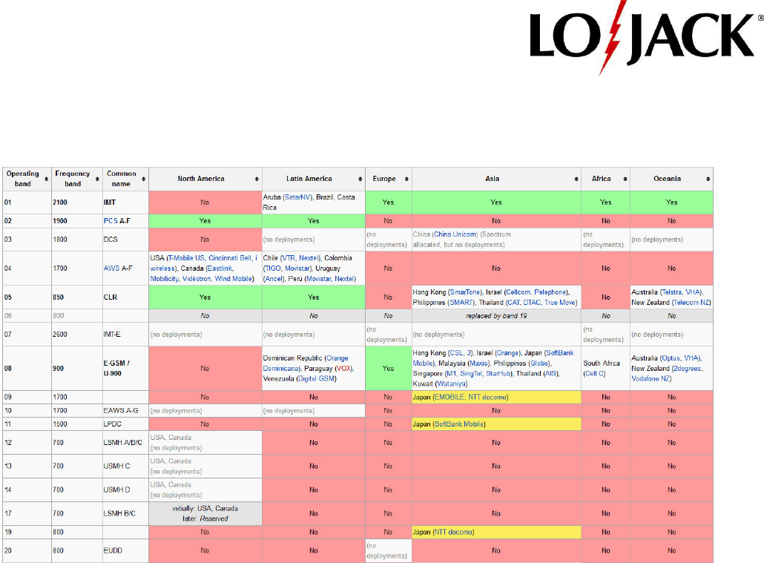Sort Latin America column arrows
Image resolution: width=764 pixels, height=563 pixels.
[x=360, y=179]
